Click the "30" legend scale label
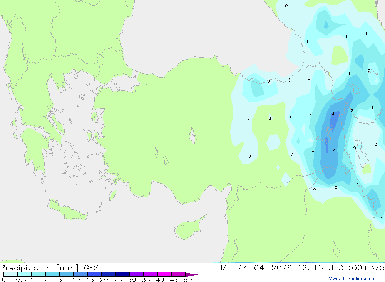This screenshot has height=282, width=385. 132,280
